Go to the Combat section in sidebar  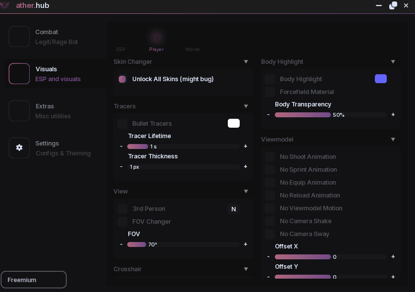click(x=55, y=37)
